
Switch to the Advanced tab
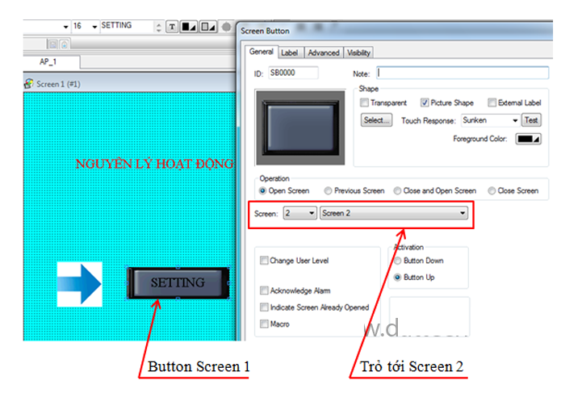point(323,53)
